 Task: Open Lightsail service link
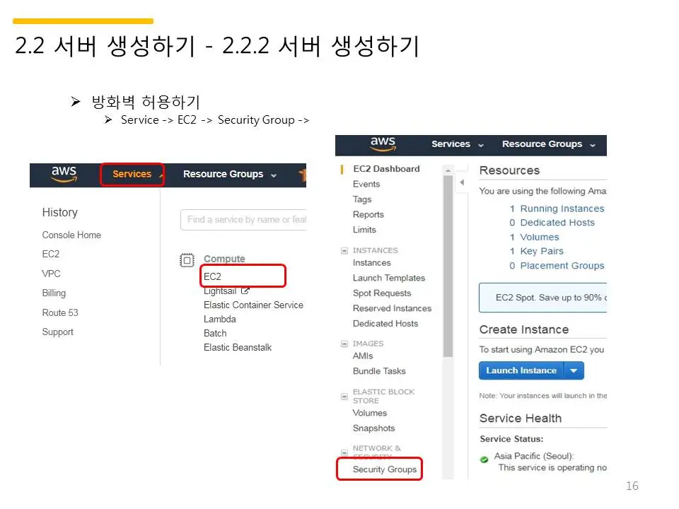click(x=220, y=291)
